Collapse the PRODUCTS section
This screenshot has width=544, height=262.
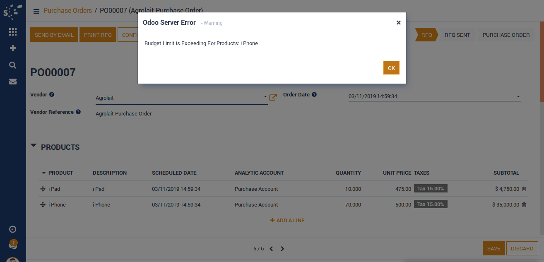34,147
